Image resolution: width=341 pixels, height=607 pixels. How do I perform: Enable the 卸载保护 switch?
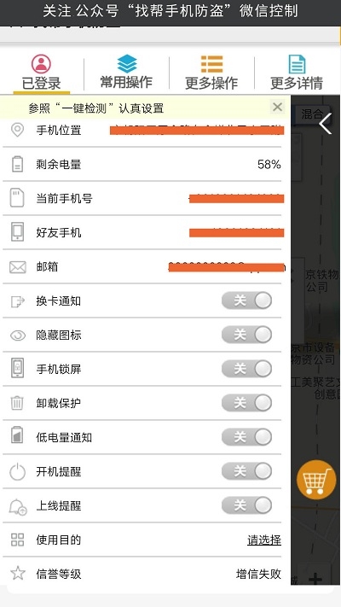(246, 403)
